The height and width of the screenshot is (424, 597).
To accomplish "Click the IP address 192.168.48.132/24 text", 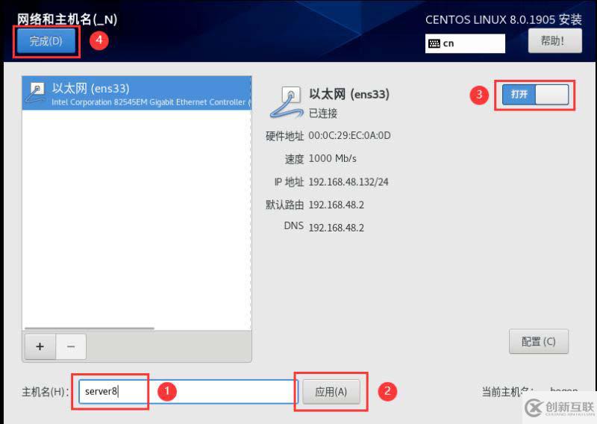I will click(348, 182).
